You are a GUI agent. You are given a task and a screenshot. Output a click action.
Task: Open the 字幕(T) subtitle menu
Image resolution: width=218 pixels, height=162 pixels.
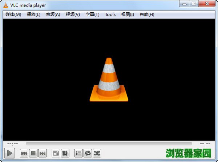coord(92,15)
